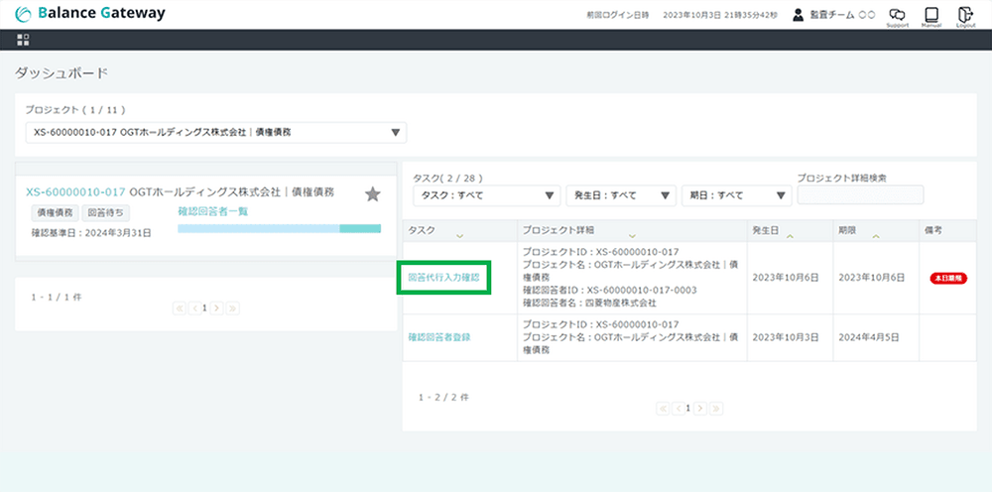Sort the タスク column using its arrow
992x492 pixels.
coord(459,236)
